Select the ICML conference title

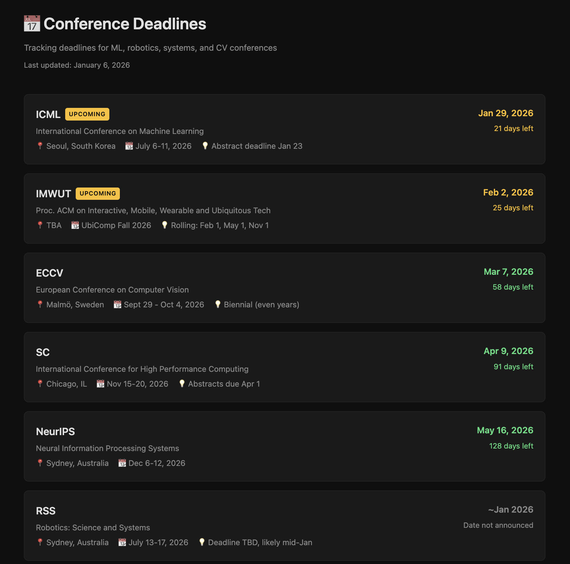coord(48,114)
